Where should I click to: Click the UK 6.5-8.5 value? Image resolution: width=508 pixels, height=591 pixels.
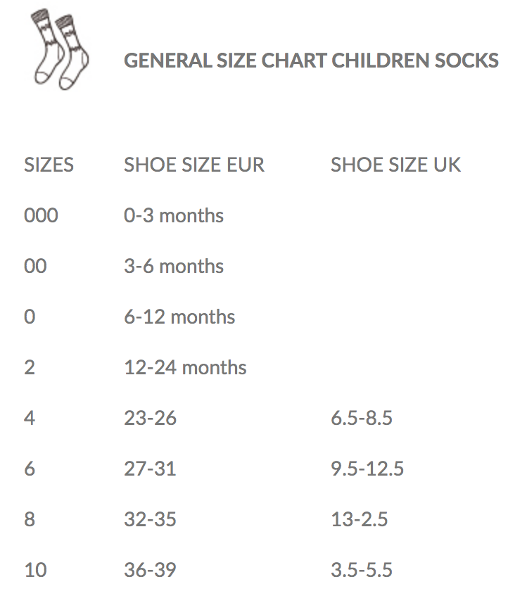tap(361, 418)
